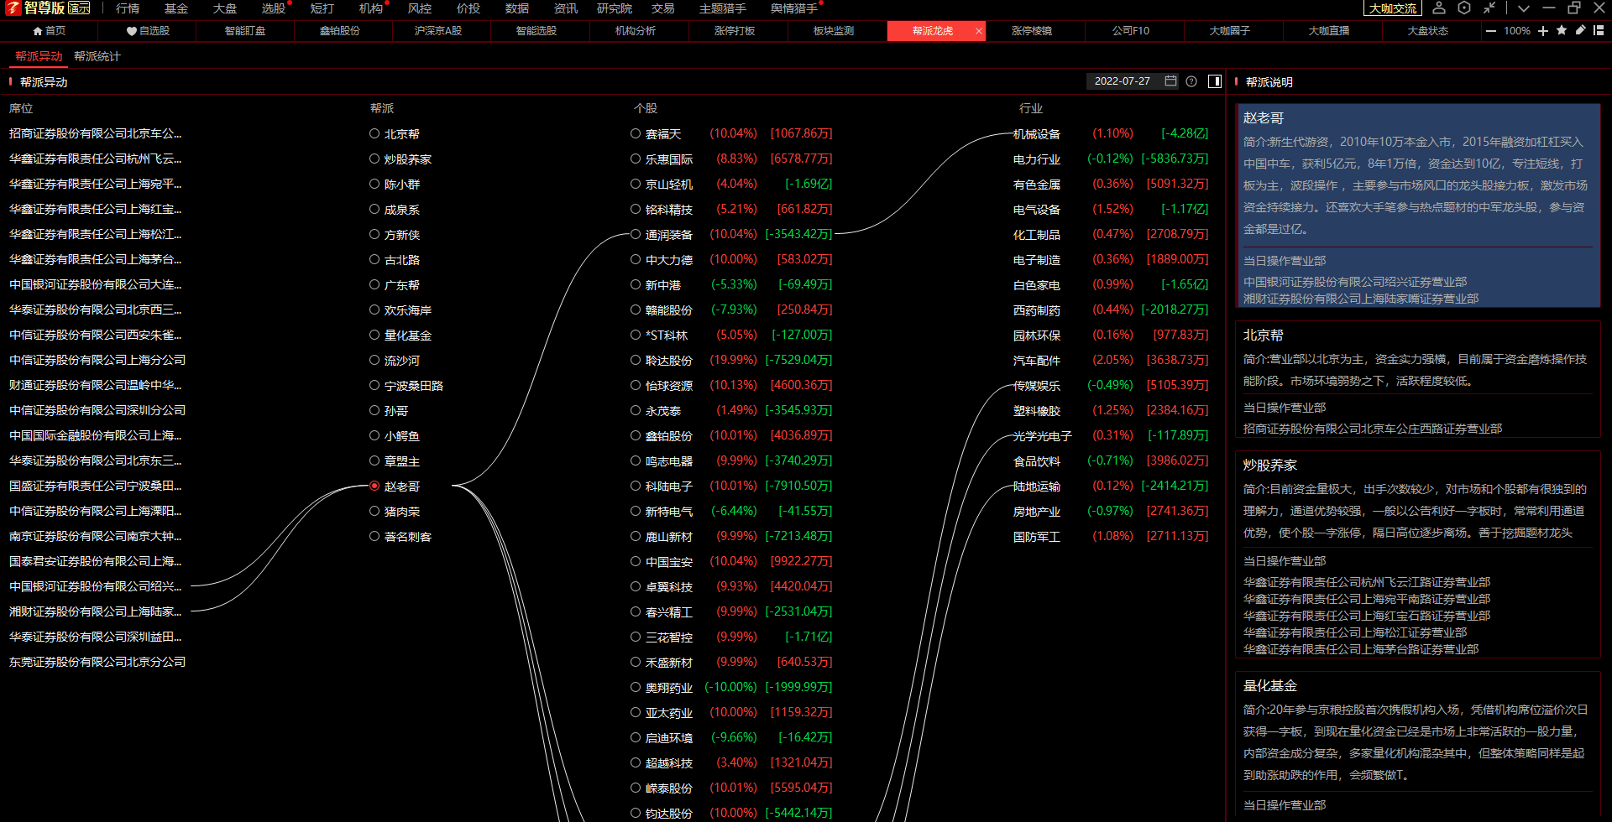
Task: Open the 研究院 menu
Action: [615, 8]
